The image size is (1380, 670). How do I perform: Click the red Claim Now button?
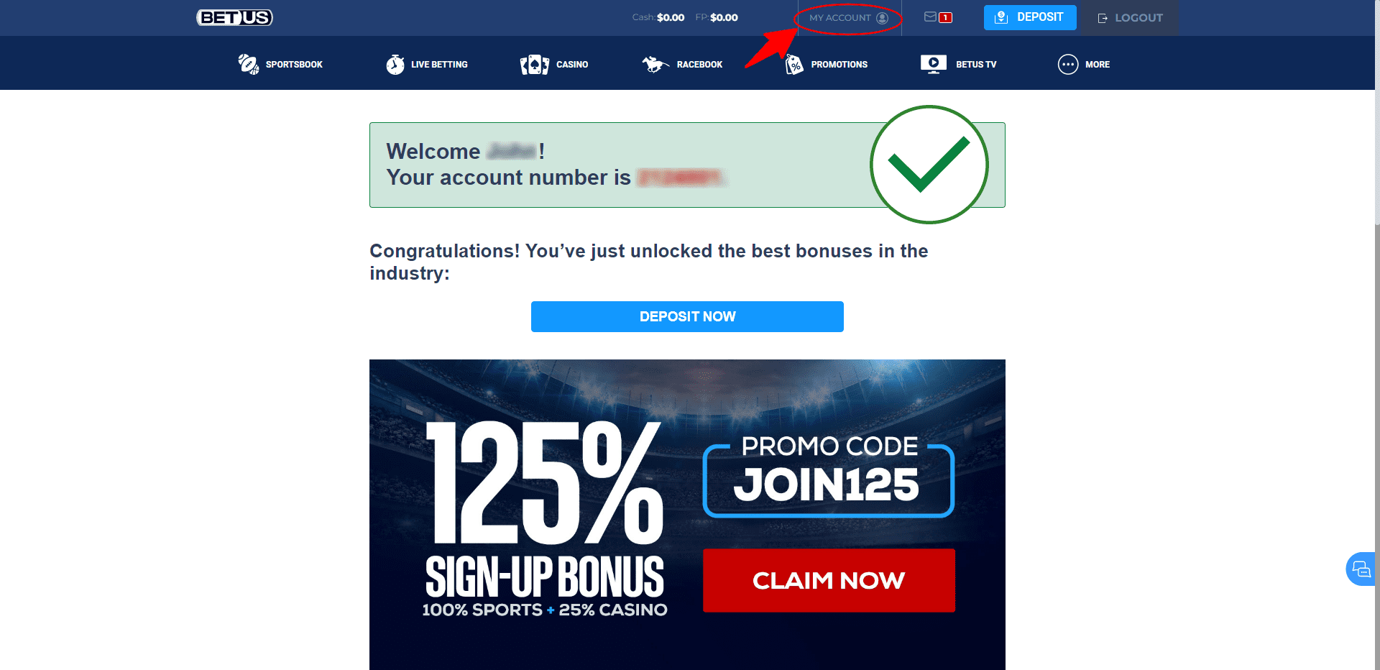(x=829, y=580)
